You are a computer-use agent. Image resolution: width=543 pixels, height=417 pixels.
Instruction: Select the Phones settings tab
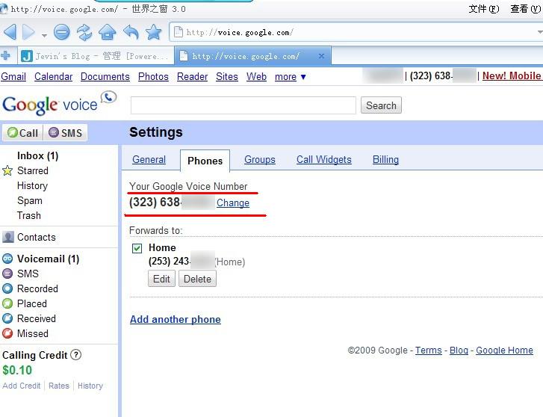click(205, 161)
